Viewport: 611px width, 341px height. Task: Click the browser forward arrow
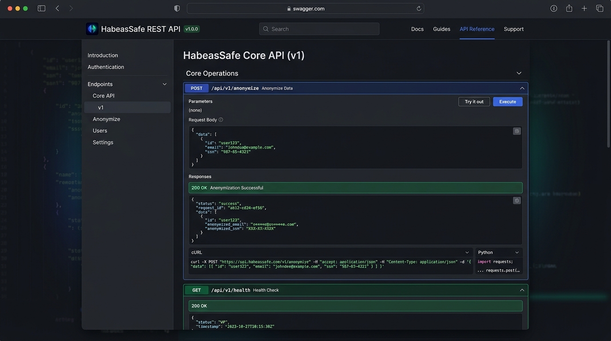click(x=71, y=8)
